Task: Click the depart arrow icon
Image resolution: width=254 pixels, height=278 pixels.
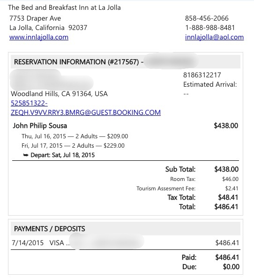Action: 26,155
